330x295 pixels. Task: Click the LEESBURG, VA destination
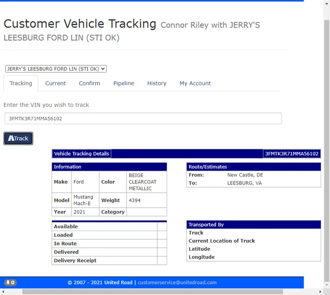tap(245, 183)
